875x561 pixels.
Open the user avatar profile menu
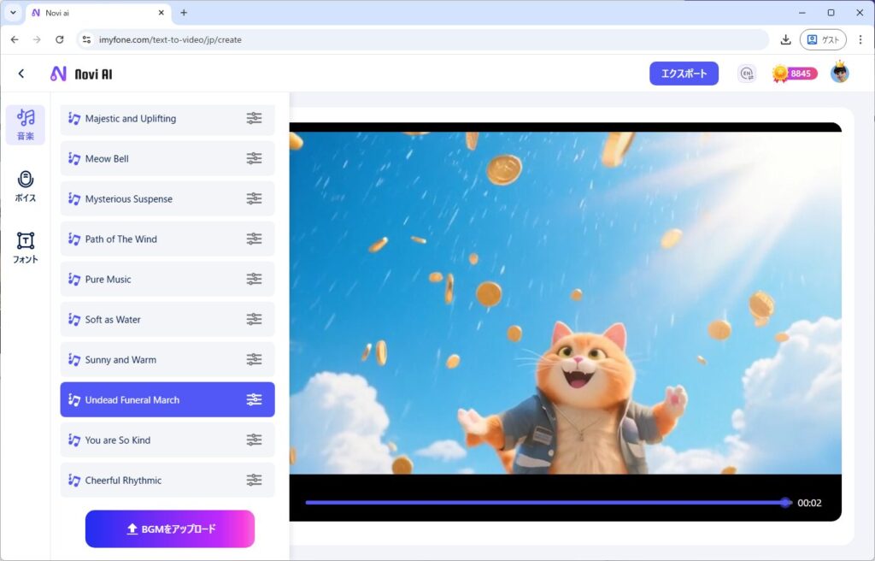839,74
